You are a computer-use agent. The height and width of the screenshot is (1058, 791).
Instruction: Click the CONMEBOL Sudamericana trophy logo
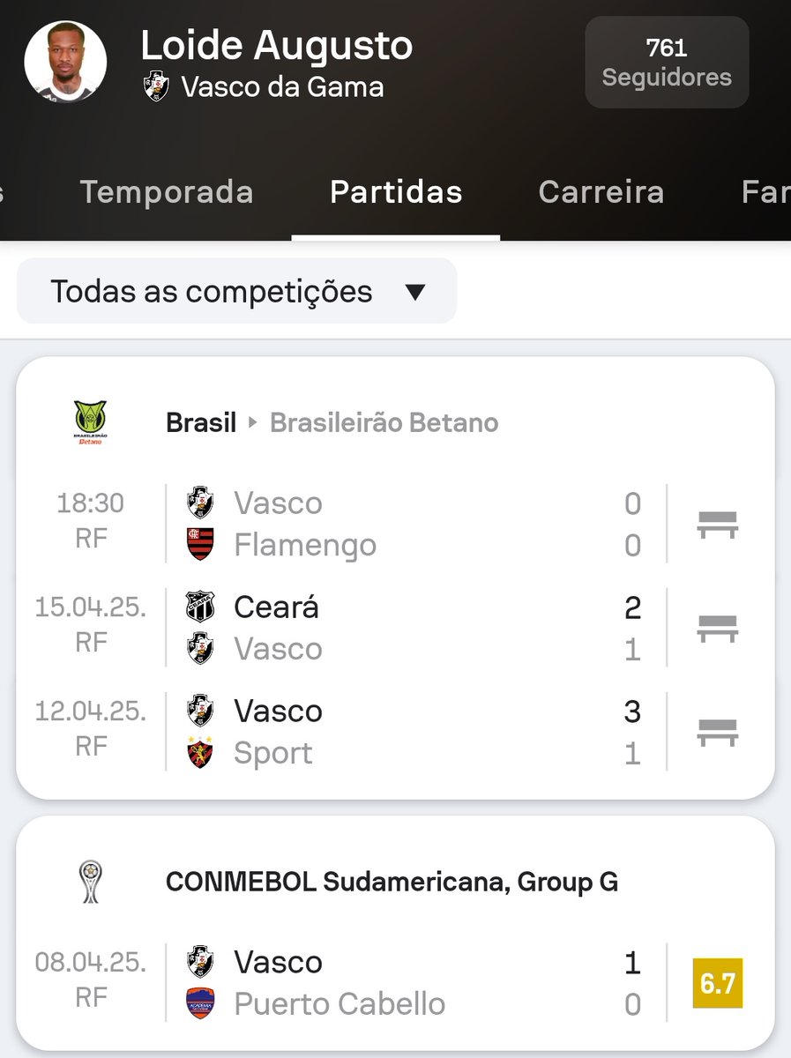(x=89, y=882)
